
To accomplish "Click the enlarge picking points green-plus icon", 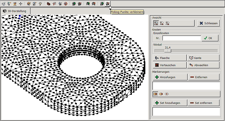I will click(102, 4).
